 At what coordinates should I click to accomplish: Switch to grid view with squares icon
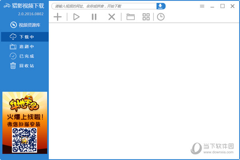coord(146,17)
